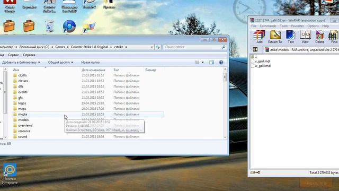Screen dimensions: 339x191
Task: Sort by the Имя column header
Action: click(x=46, y=70)
